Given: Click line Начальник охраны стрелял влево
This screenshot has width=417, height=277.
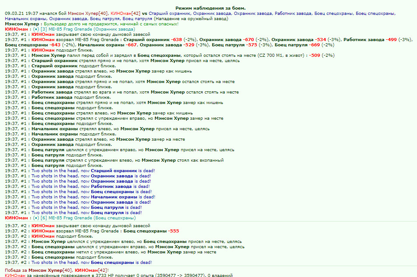Looking at the screenshot, I should 107,129.
